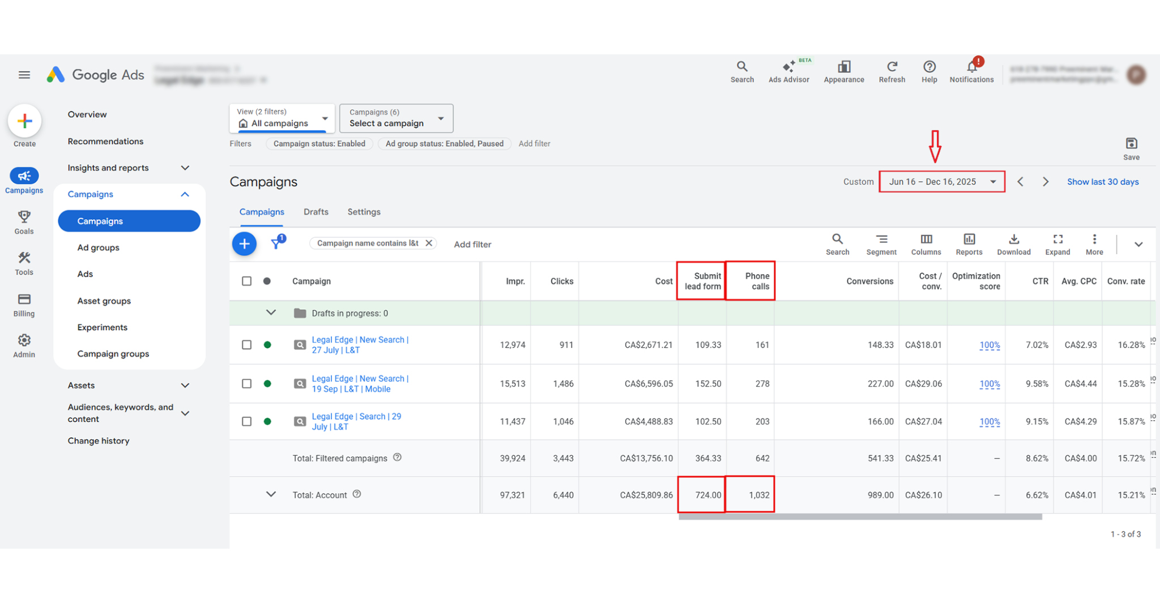This screenshot has width=1160, height=603.
Task: Open the Segment tool
Action: (881, 244)
